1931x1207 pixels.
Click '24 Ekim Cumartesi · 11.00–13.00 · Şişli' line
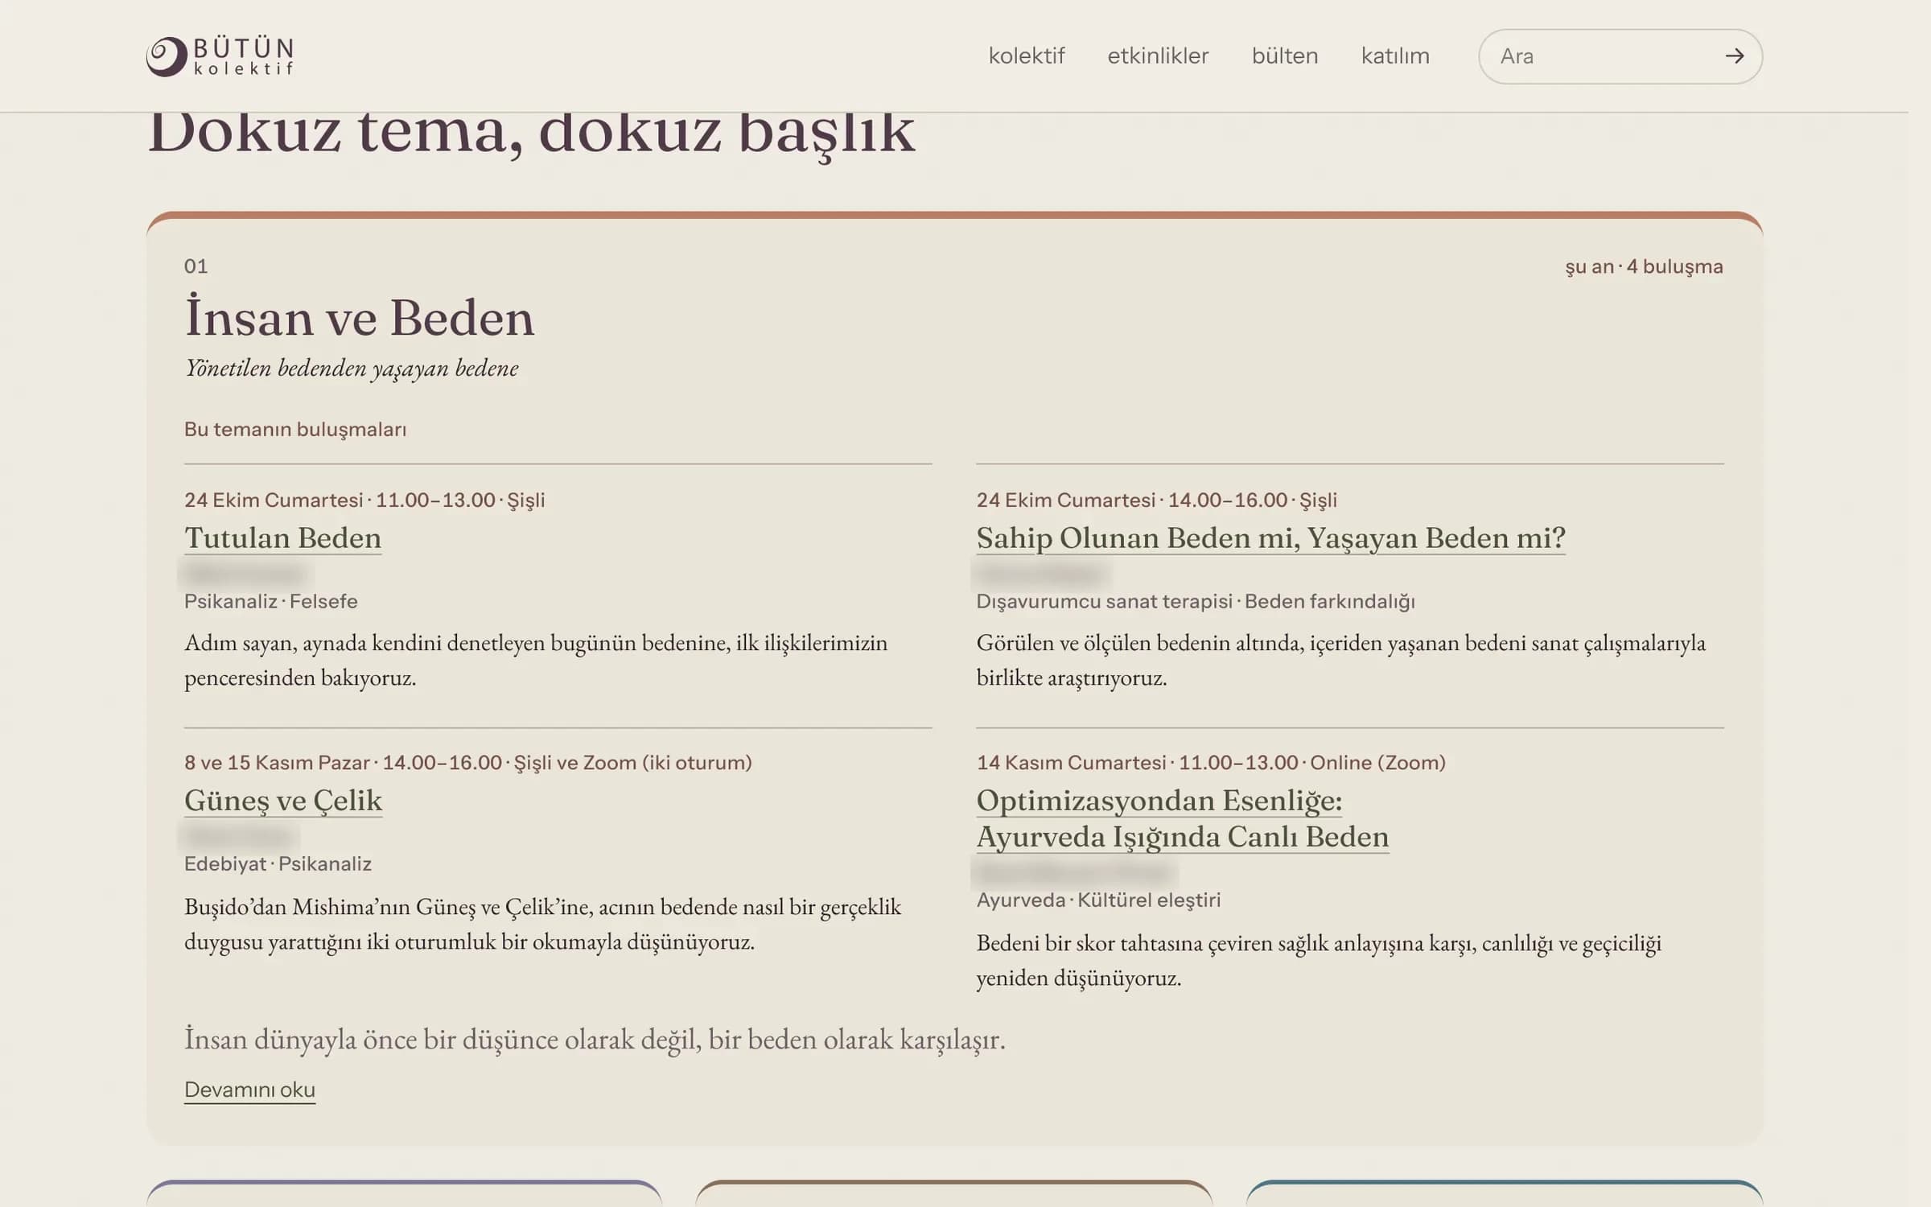[x=364, y=500]
